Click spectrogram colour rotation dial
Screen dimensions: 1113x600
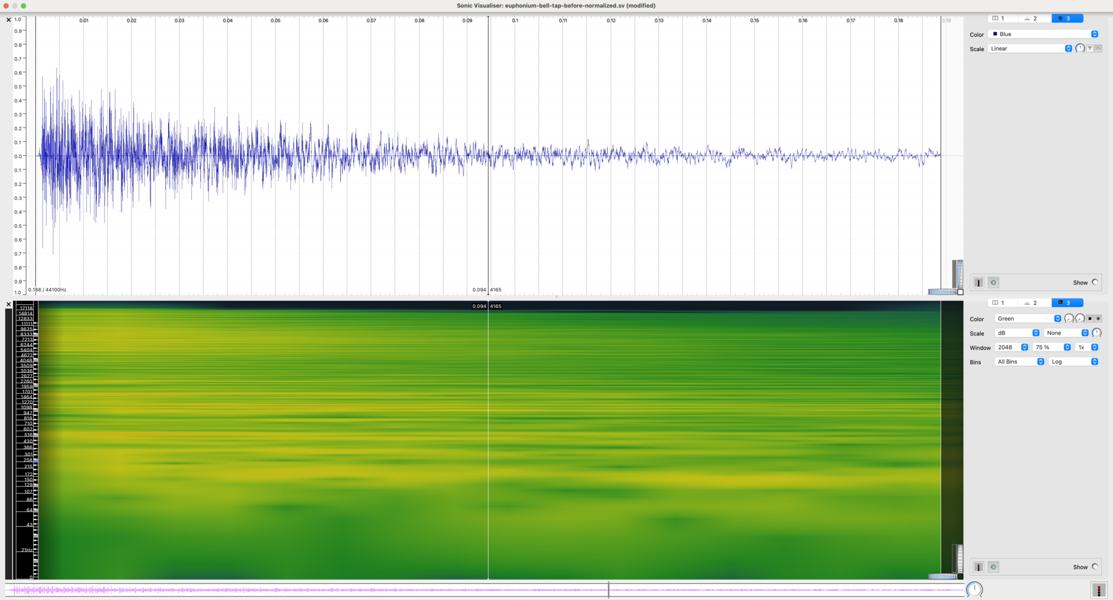tap(1080, 319)
